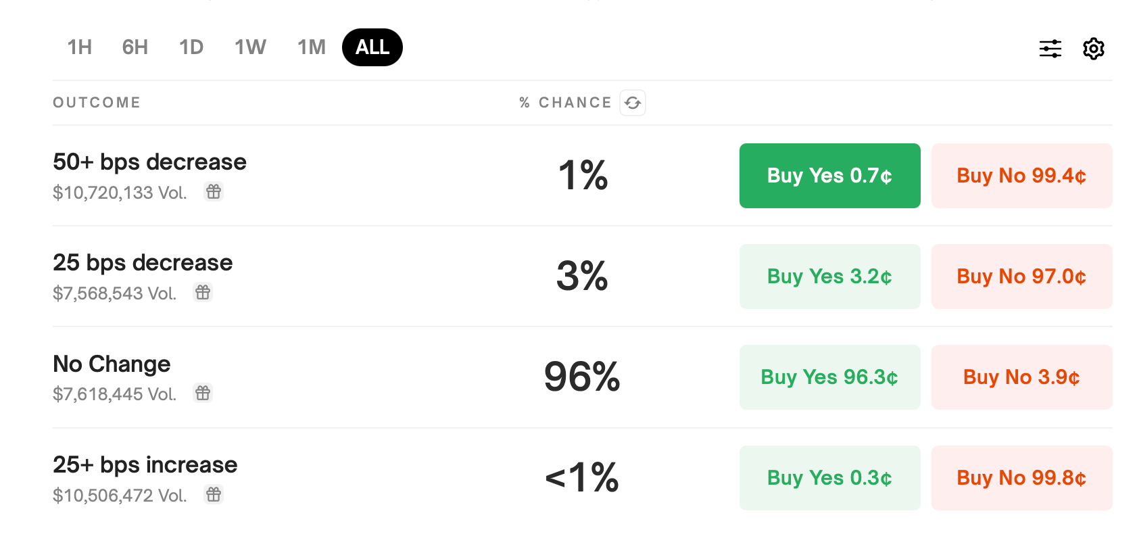Buy No on 50+ bps decrease at 99.4¢
This screenshot has width=1137, height=553.
coord(1021,176)
